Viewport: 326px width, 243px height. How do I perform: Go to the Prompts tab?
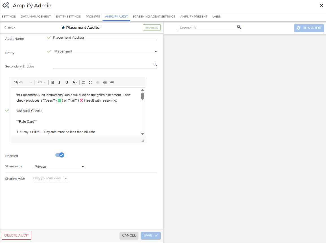click(93, 16)
